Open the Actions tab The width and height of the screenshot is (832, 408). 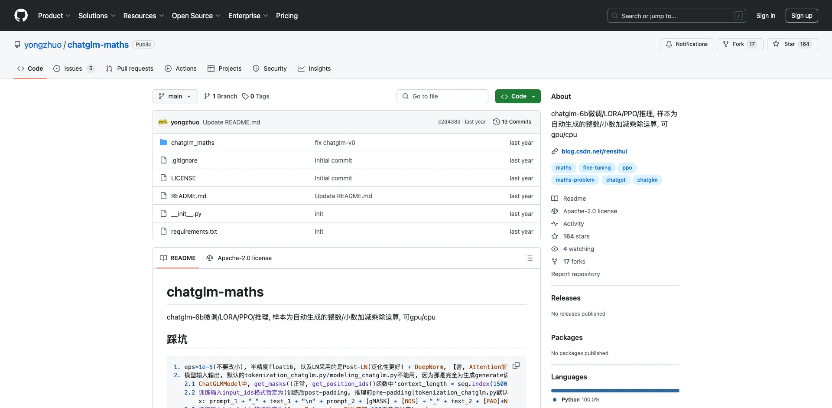pos(181,69)
